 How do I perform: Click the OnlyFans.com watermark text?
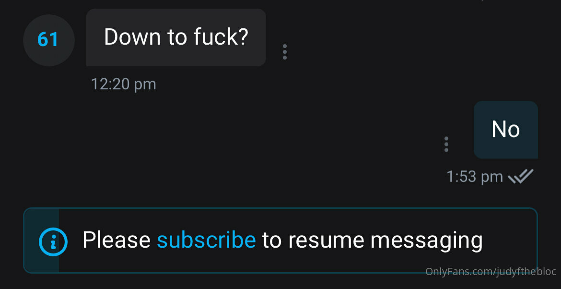click(x=491, y=271)
